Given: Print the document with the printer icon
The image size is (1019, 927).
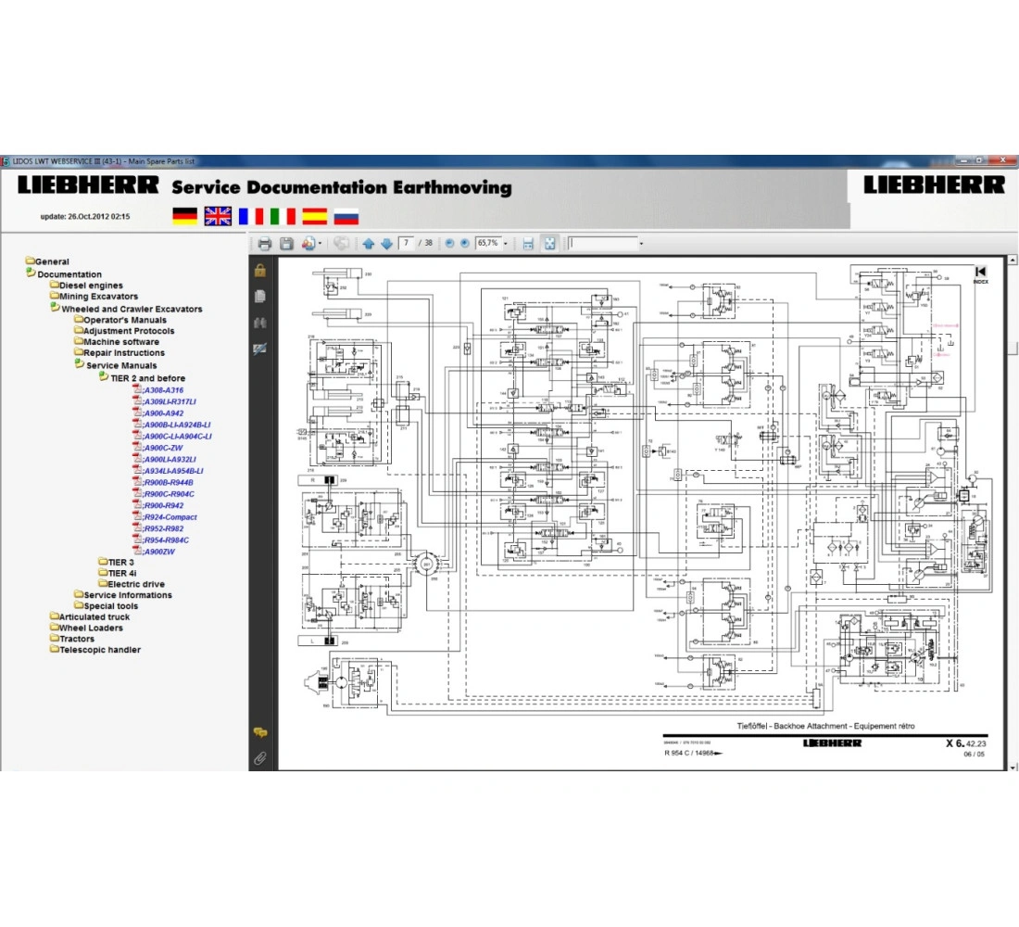Looking at the screenshot, I should click(x=265, y=243).
